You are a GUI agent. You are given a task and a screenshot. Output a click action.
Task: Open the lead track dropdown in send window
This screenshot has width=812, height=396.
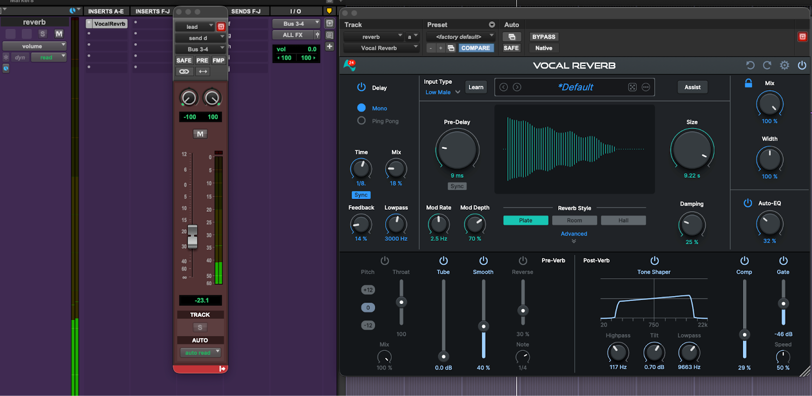(x=195, y=26)
